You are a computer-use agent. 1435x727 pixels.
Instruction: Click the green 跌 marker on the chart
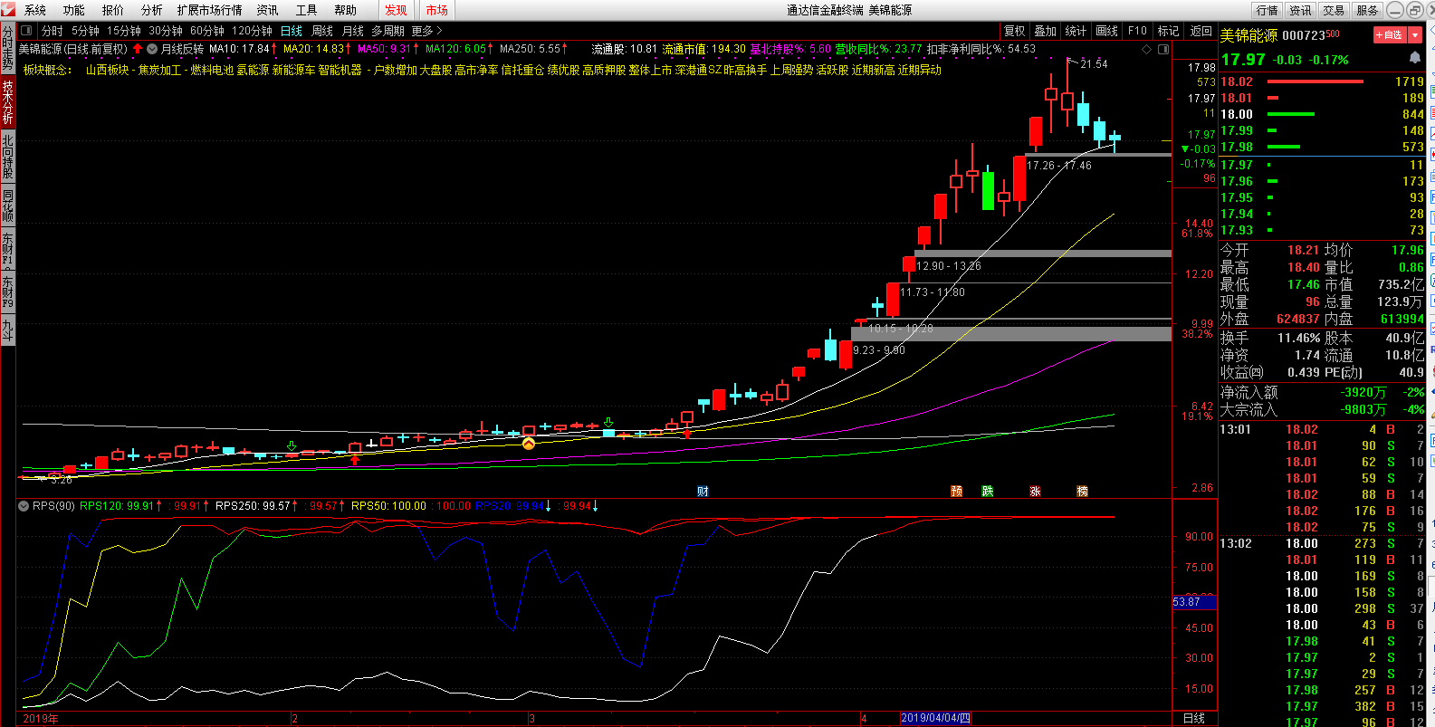[988, 491]
